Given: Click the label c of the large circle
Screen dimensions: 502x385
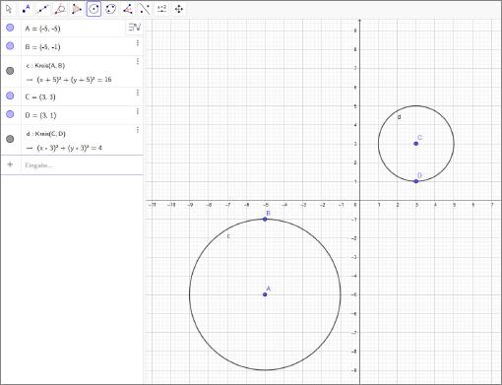Looking at the screenshot, I should click(228, 236).
